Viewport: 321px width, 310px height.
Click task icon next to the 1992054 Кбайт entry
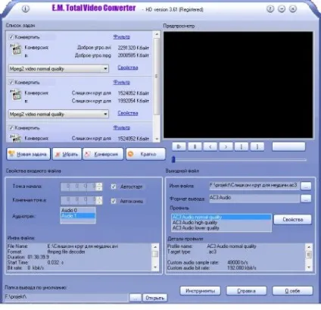(x=16, y=95)
